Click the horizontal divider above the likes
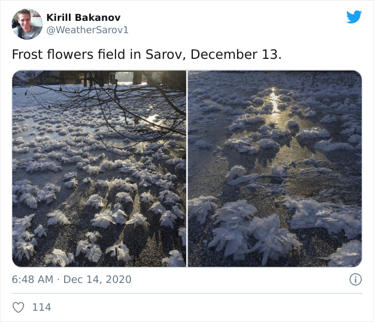Image resolution: width=374 pixels, height=322 pixels. coord(187,293)
